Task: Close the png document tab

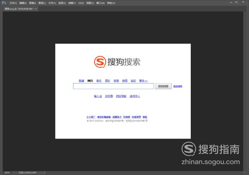Action: pos(36,9)
